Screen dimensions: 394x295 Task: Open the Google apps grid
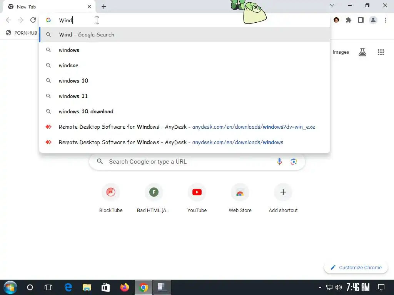pos(381,52)
